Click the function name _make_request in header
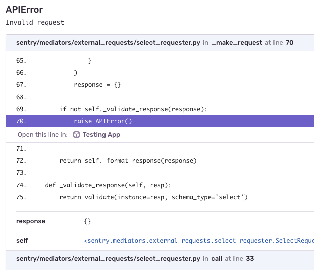The height and width of the screenshot is (270, 314). (x=237, y=43)
